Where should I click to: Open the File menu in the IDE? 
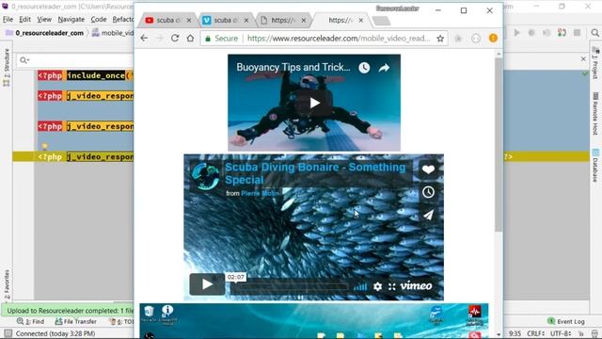pyautogui.click(x=8, y=19)
